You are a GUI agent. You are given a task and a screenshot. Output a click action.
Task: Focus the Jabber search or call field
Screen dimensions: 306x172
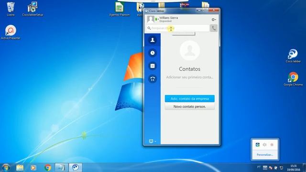177,28
